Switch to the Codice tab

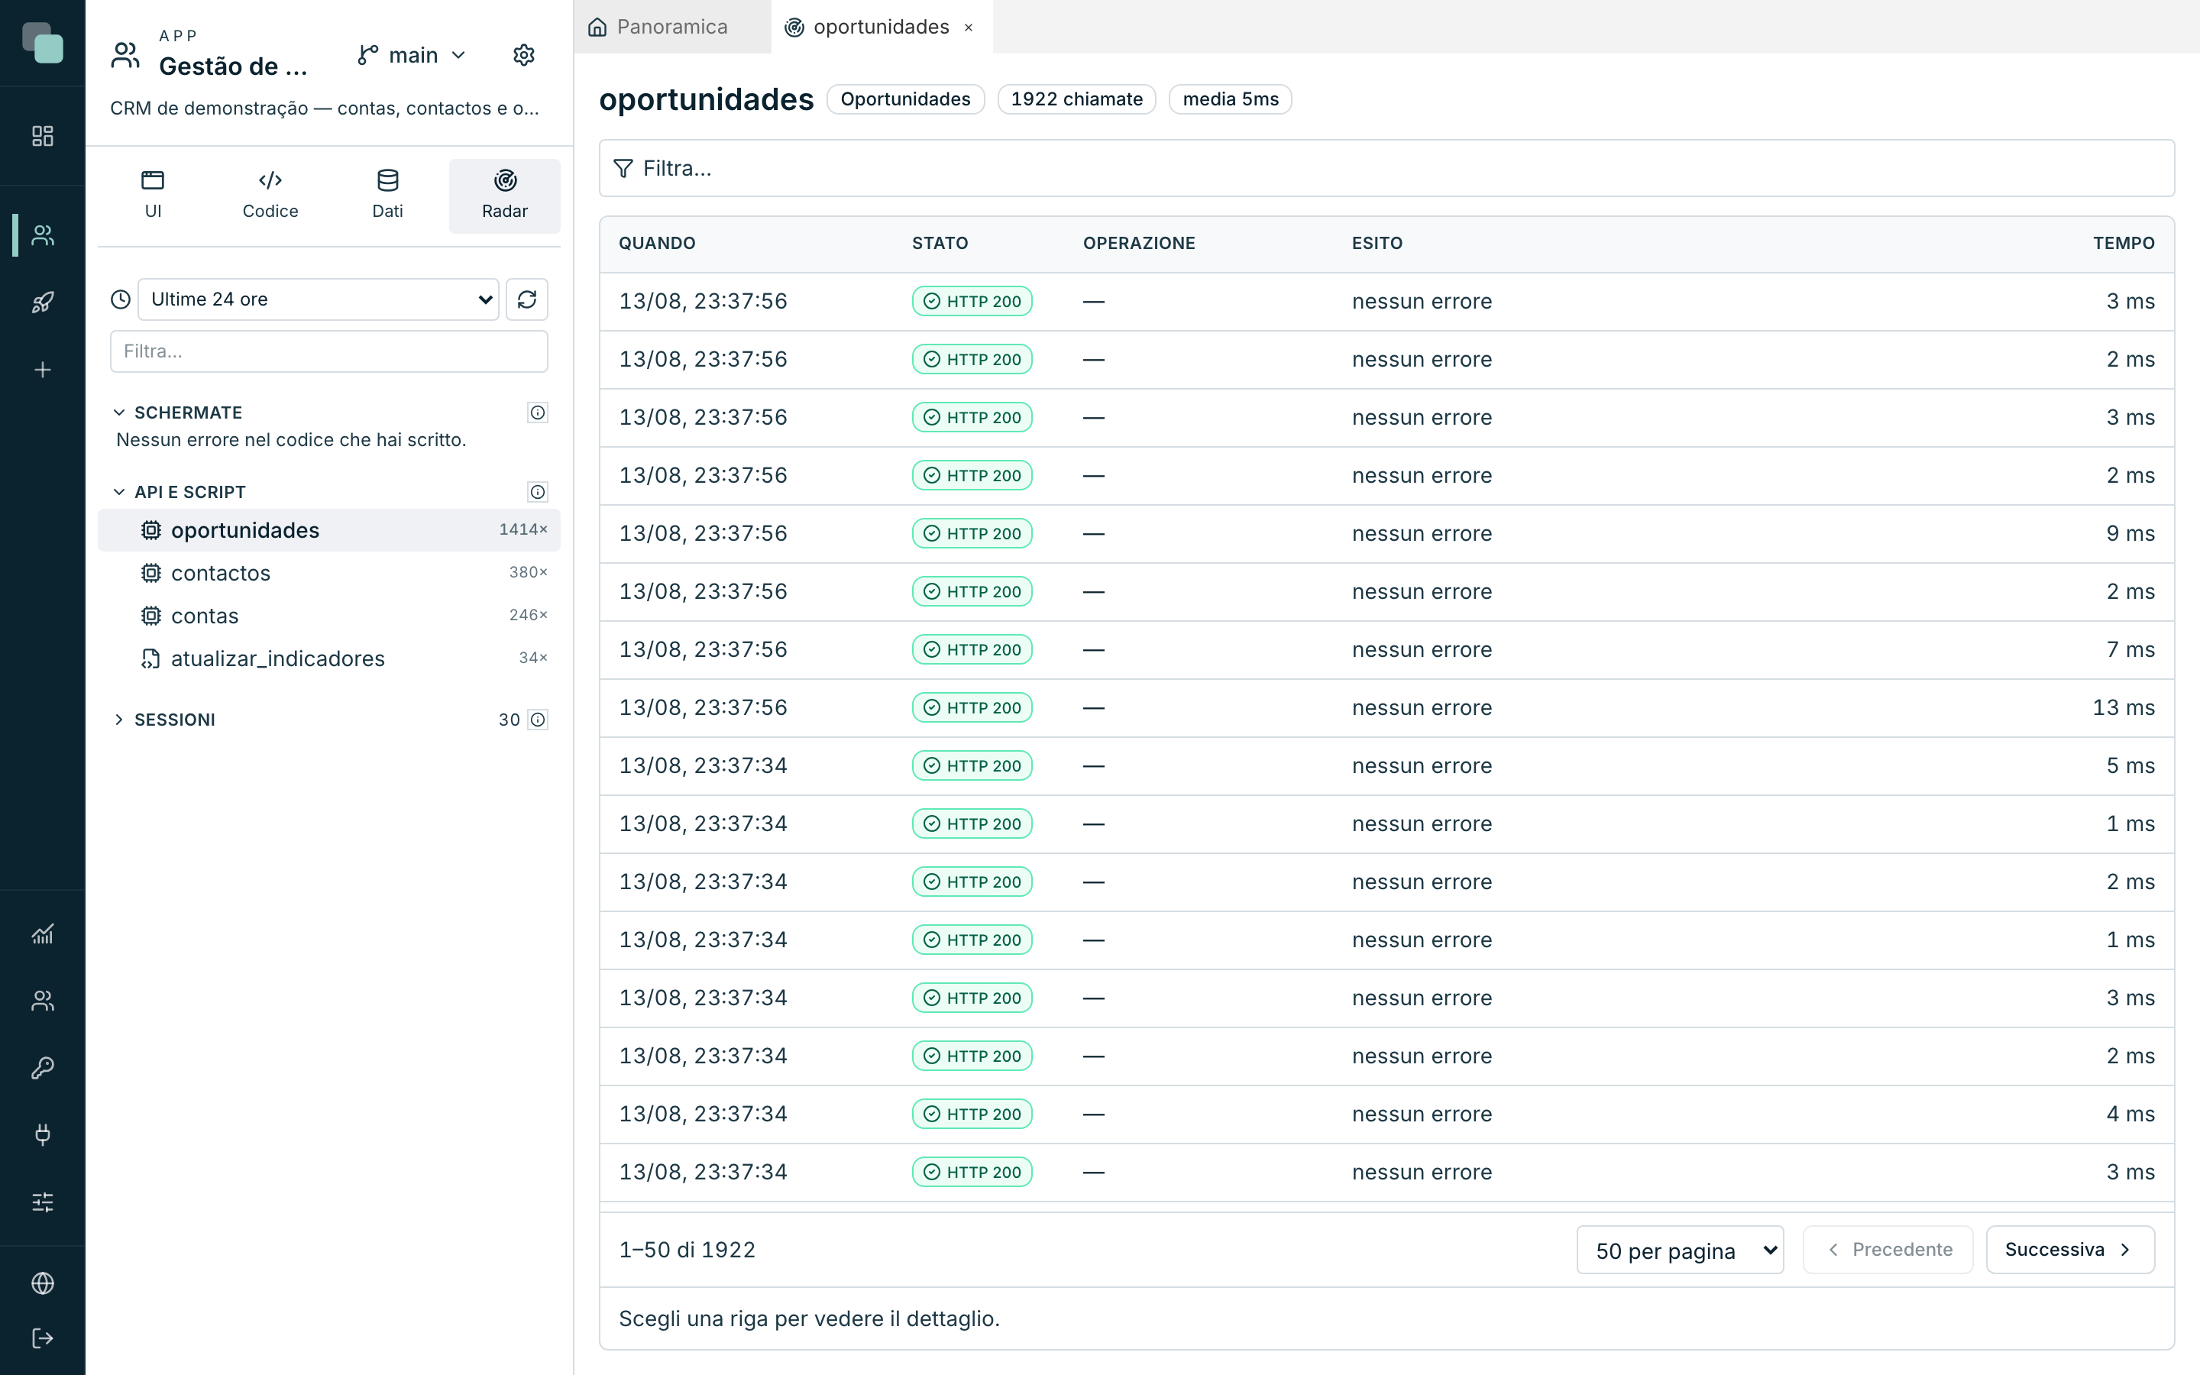(270, 196)
